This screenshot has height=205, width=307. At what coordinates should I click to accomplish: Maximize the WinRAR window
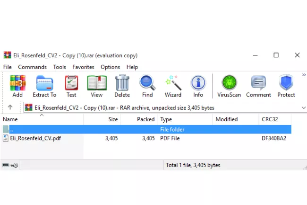coord(276,55)
